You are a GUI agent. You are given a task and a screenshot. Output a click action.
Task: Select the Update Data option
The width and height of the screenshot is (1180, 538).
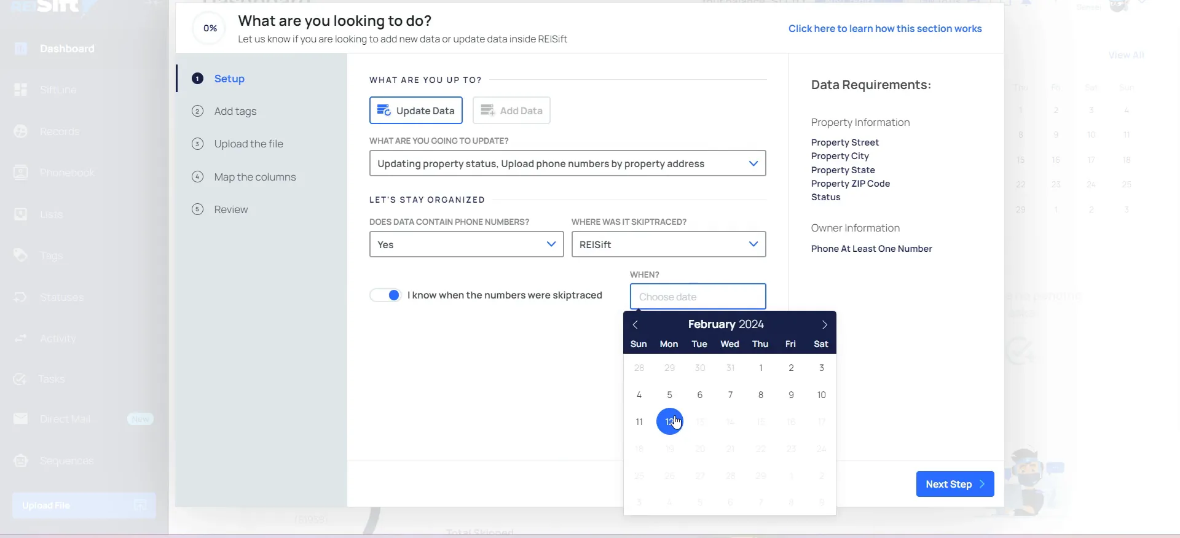(x=416, y=111)
